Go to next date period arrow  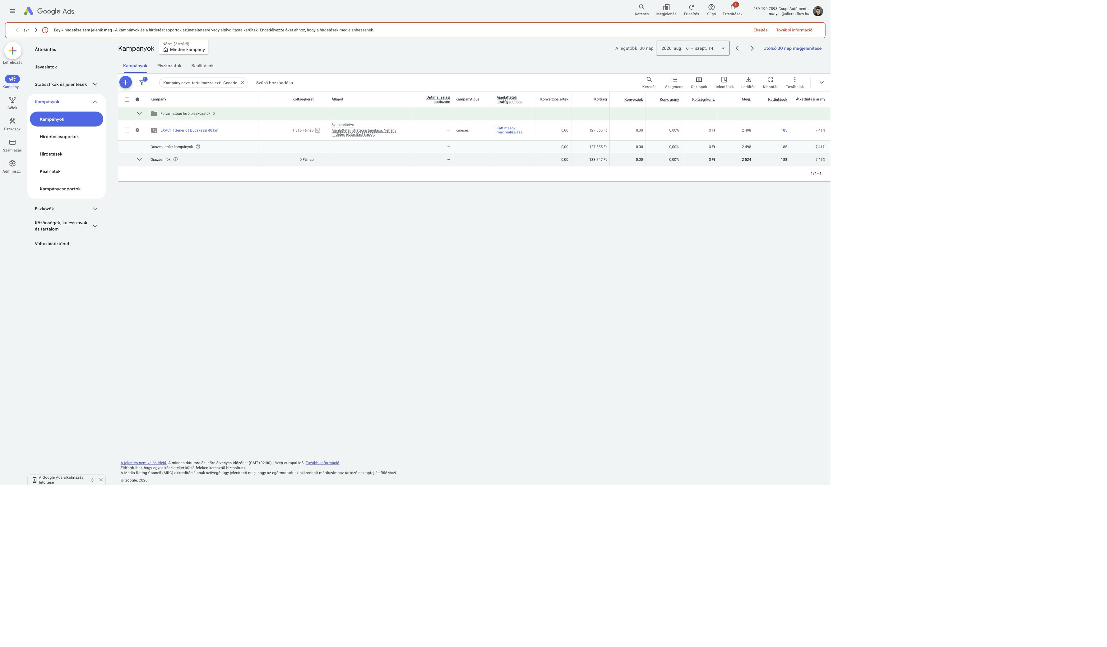[x=752, y=48]
